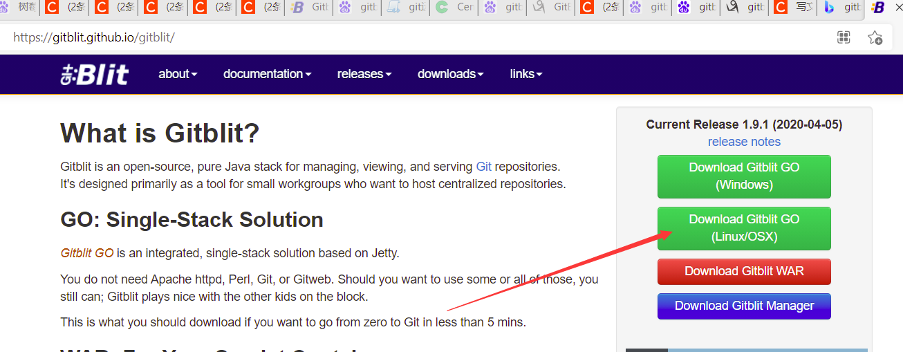Open the releases dropdown
This screenshot has width=903, height=352.
click(364, 74)
